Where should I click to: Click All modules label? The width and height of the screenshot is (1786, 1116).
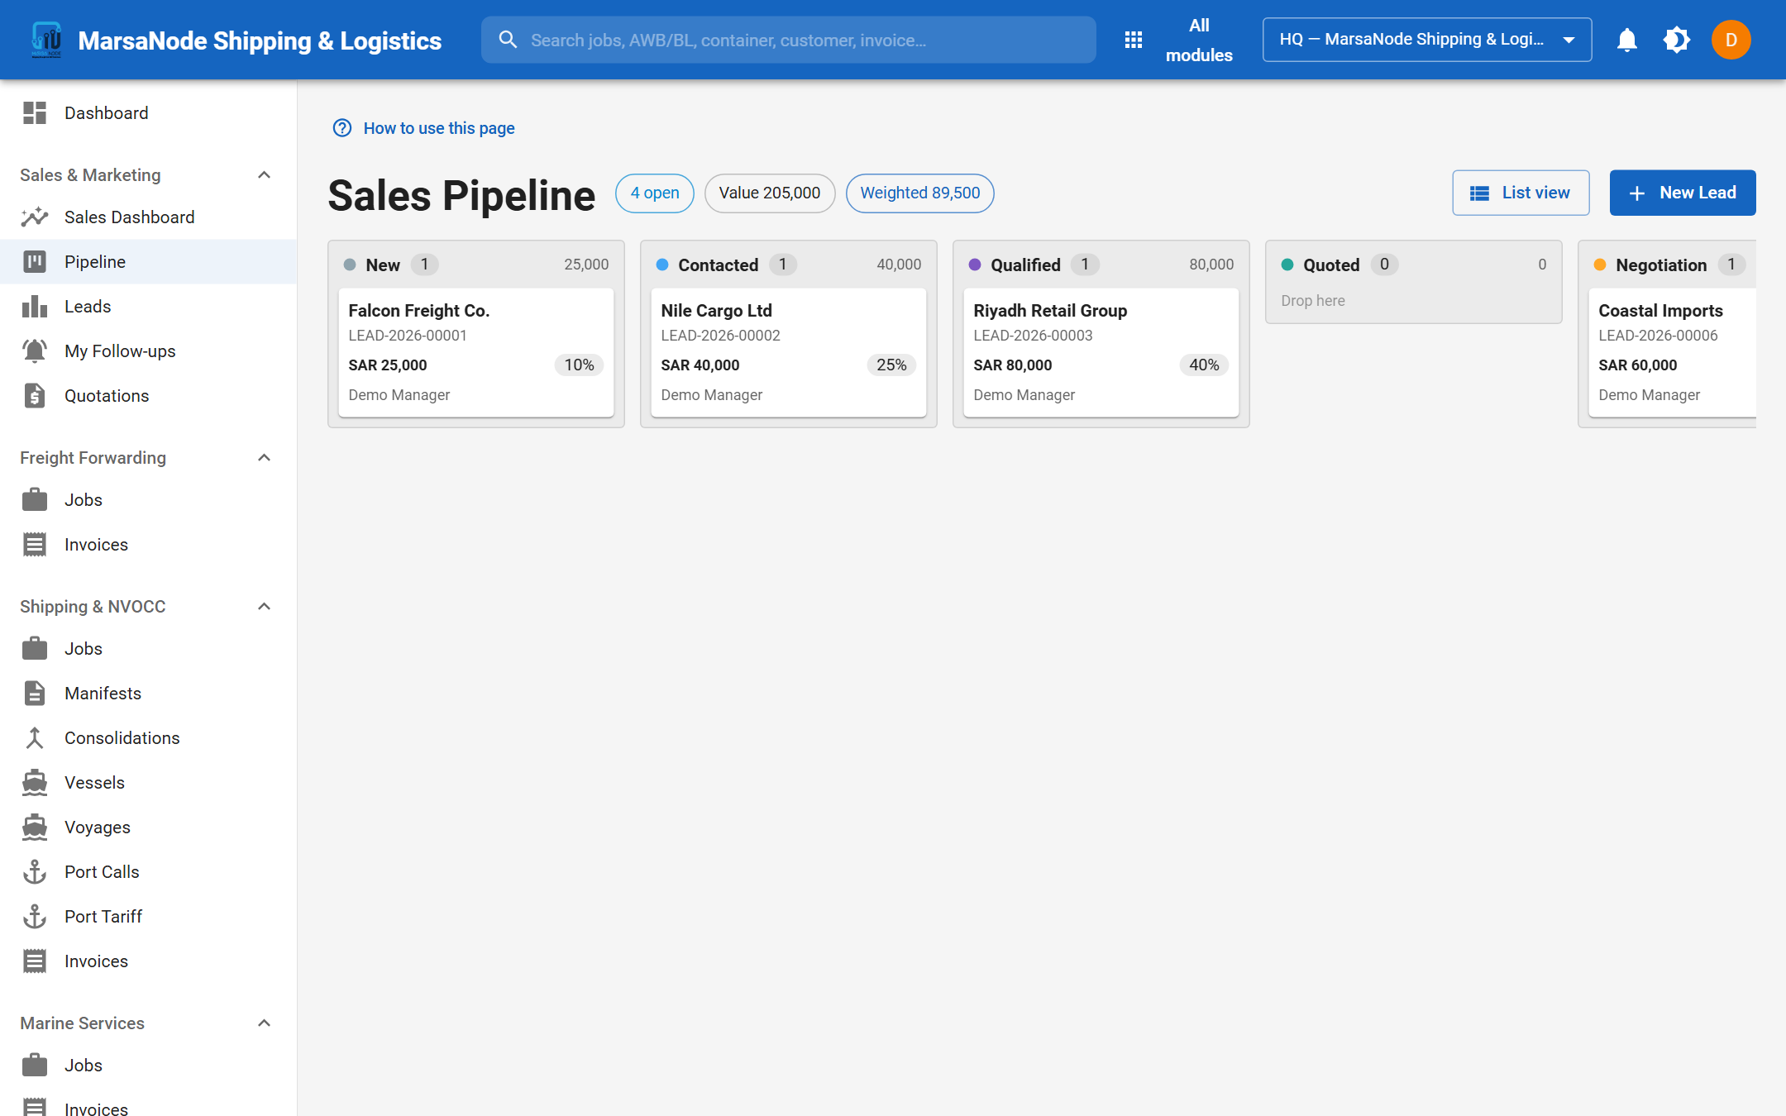point(1199,40)
